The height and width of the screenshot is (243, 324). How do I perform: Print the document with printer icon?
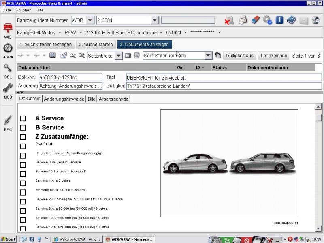click(x=243, y=20)
